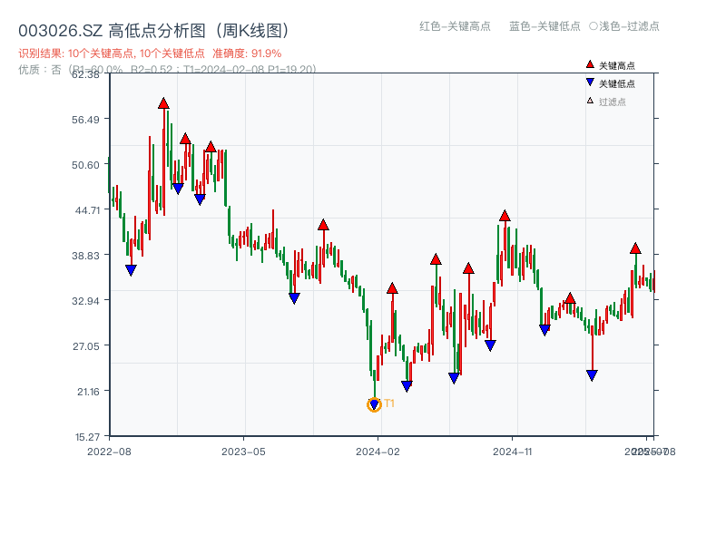Click the red high marker near 37 in summer 2024

click(x=468, y=268)
